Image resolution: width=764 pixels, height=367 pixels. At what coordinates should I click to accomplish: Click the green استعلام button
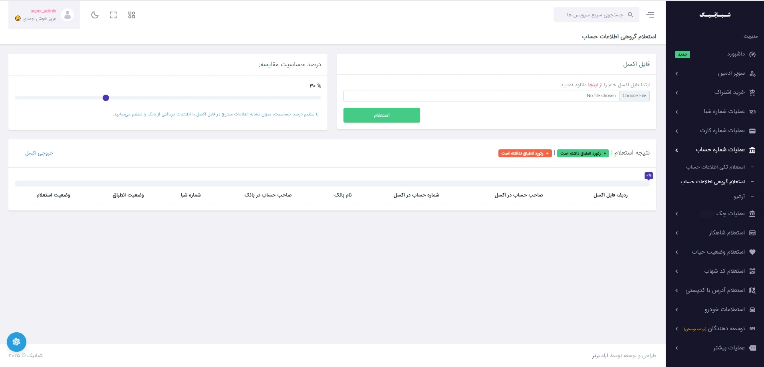tap(382, 115)
